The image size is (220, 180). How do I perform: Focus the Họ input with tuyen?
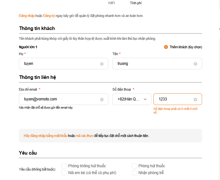click(59, 64)
